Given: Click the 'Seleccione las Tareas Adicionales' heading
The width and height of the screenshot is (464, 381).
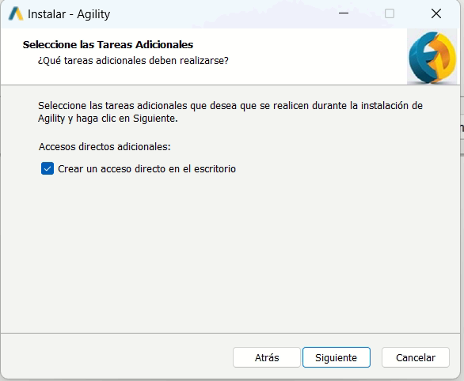Looking at the screenshot, I should point(108,44).
